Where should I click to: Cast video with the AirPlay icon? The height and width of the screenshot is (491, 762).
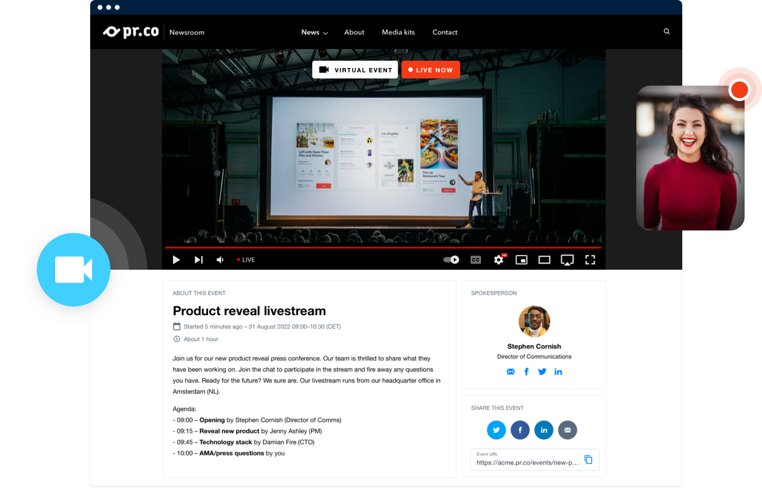(568, 260)
